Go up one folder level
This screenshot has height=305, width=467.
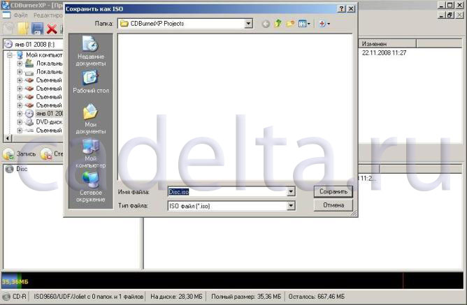(278, 24)
